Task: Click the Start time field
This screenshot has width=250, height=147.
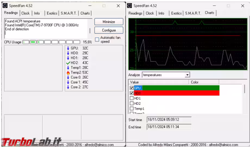Action: tap(169, 120)
